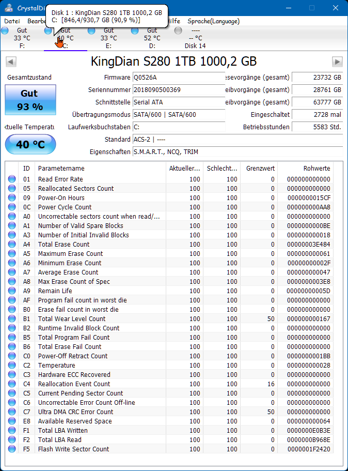Click the value 23732 GB
The image size is (348, 471).
click(318, 78)
